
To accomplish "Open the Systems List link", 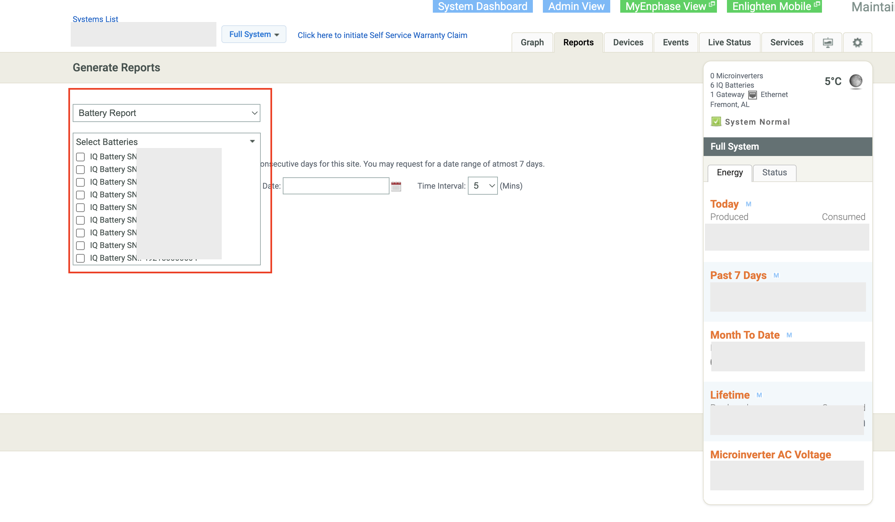I will 95,19.
